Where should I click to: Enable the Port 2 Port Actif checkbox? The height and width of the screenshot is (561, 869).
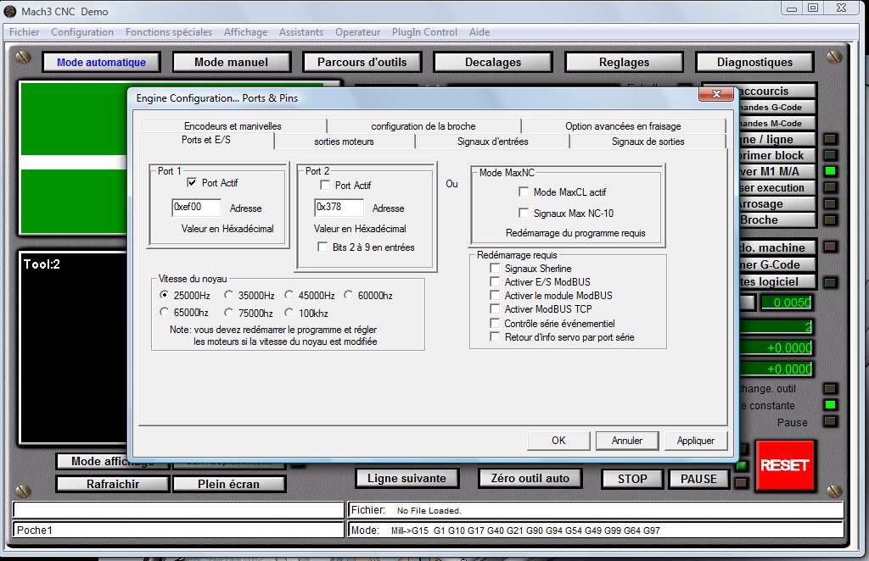pos(325,185)
